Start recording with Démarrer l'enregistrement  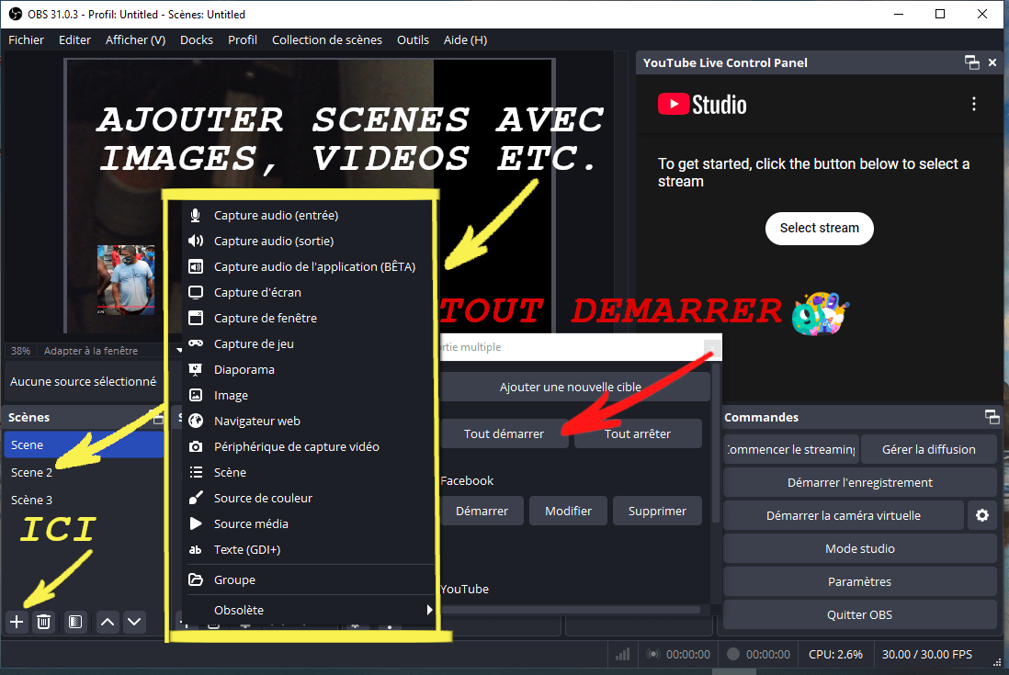(x=859, y=482)
